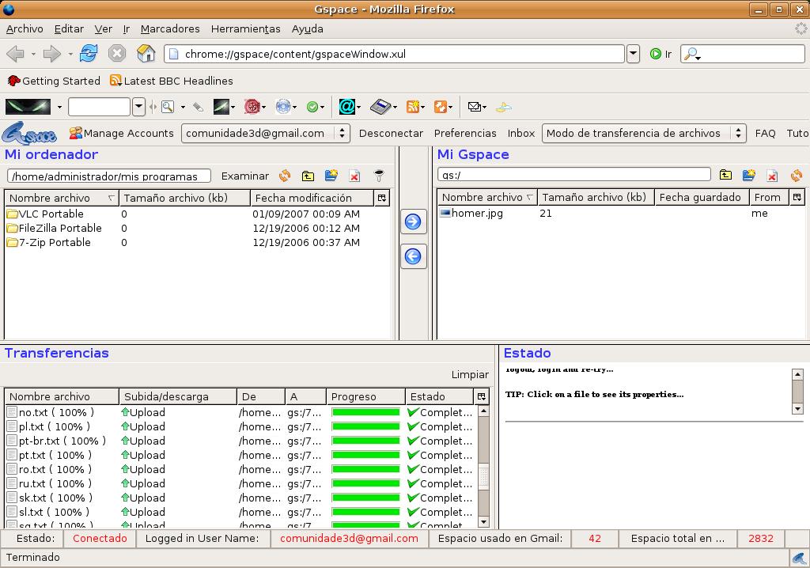810x568 pixels.
Task: Click the green checkmark toolbar icon
Action: click(312, 107)
